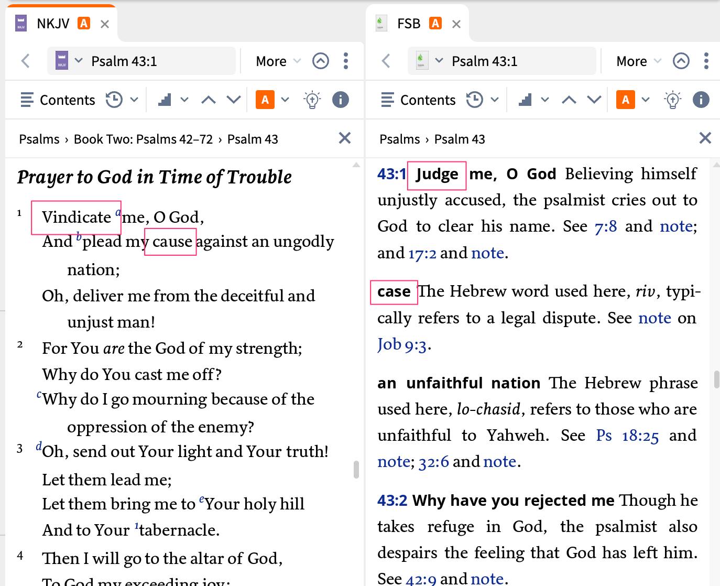Open footnote b before 'plead my cause'

[79, 237]
